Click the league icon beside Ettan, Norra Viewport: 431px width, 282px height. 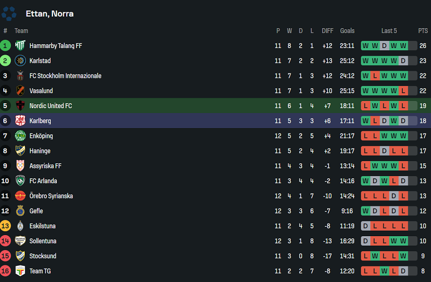[9, 13]
